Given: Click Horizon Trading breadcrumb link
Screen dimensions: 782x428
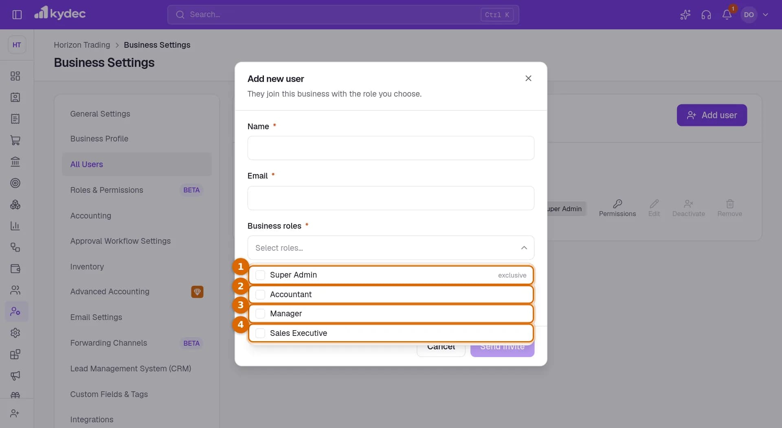Looking at the screenshot, I should tap(82, 45).
